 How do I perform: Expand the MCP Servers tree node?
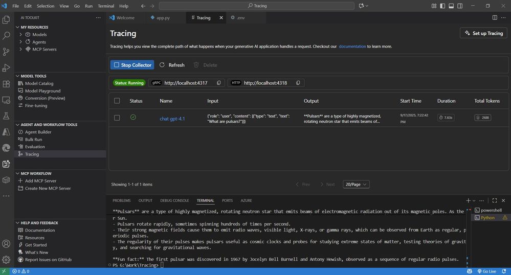coord(21,49)
